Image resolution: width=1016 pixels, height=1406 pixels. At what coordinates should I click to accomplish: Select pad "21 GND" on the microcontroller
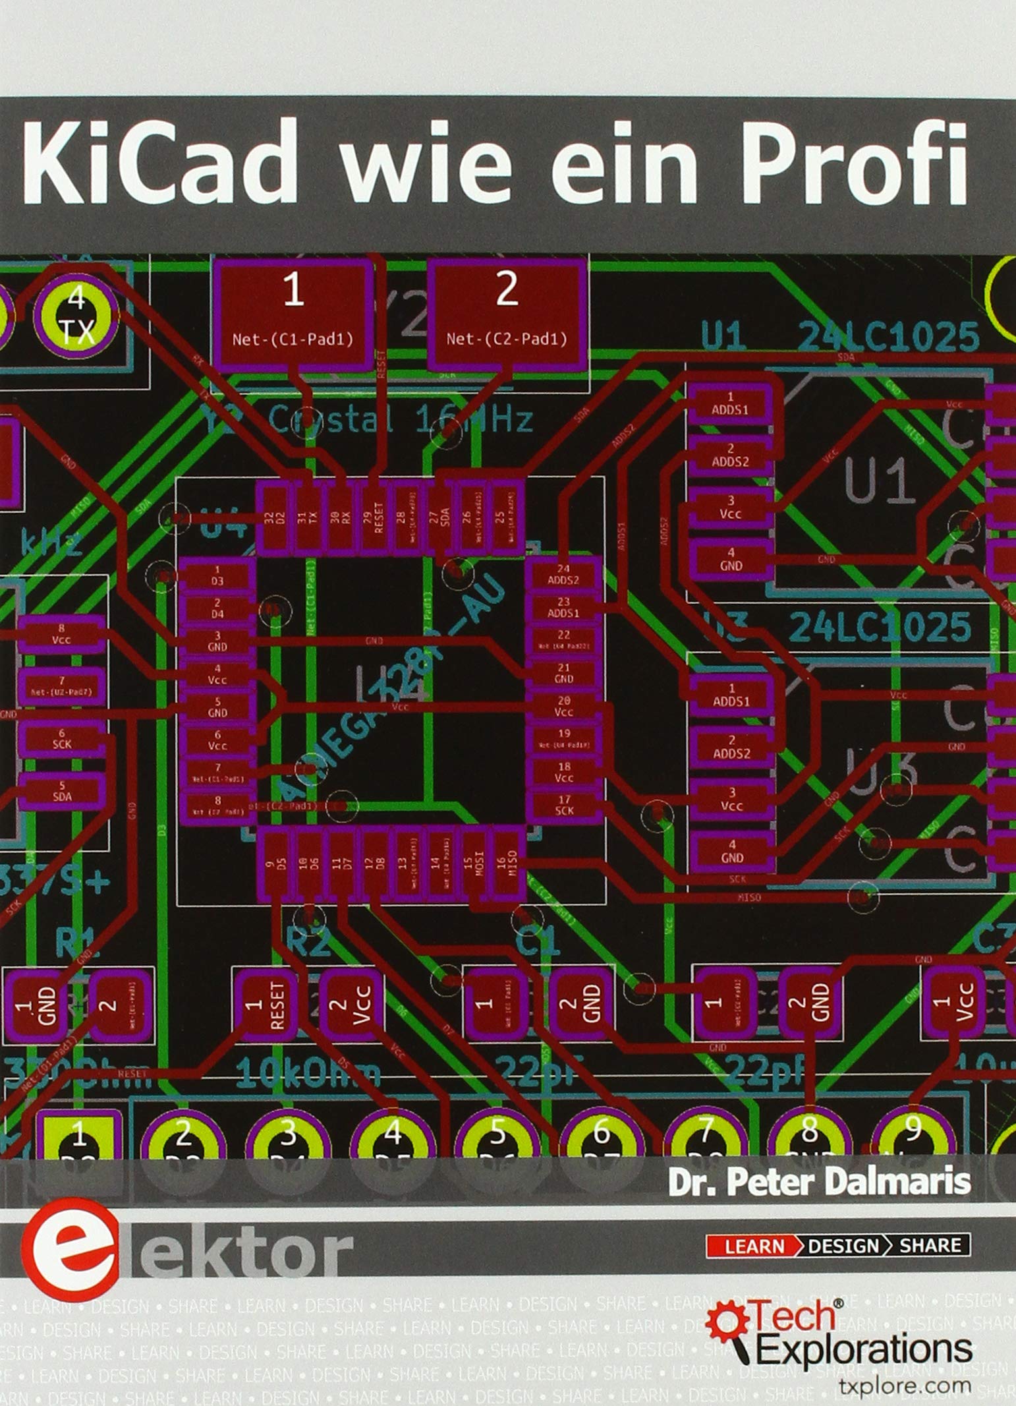click(564, 674)
